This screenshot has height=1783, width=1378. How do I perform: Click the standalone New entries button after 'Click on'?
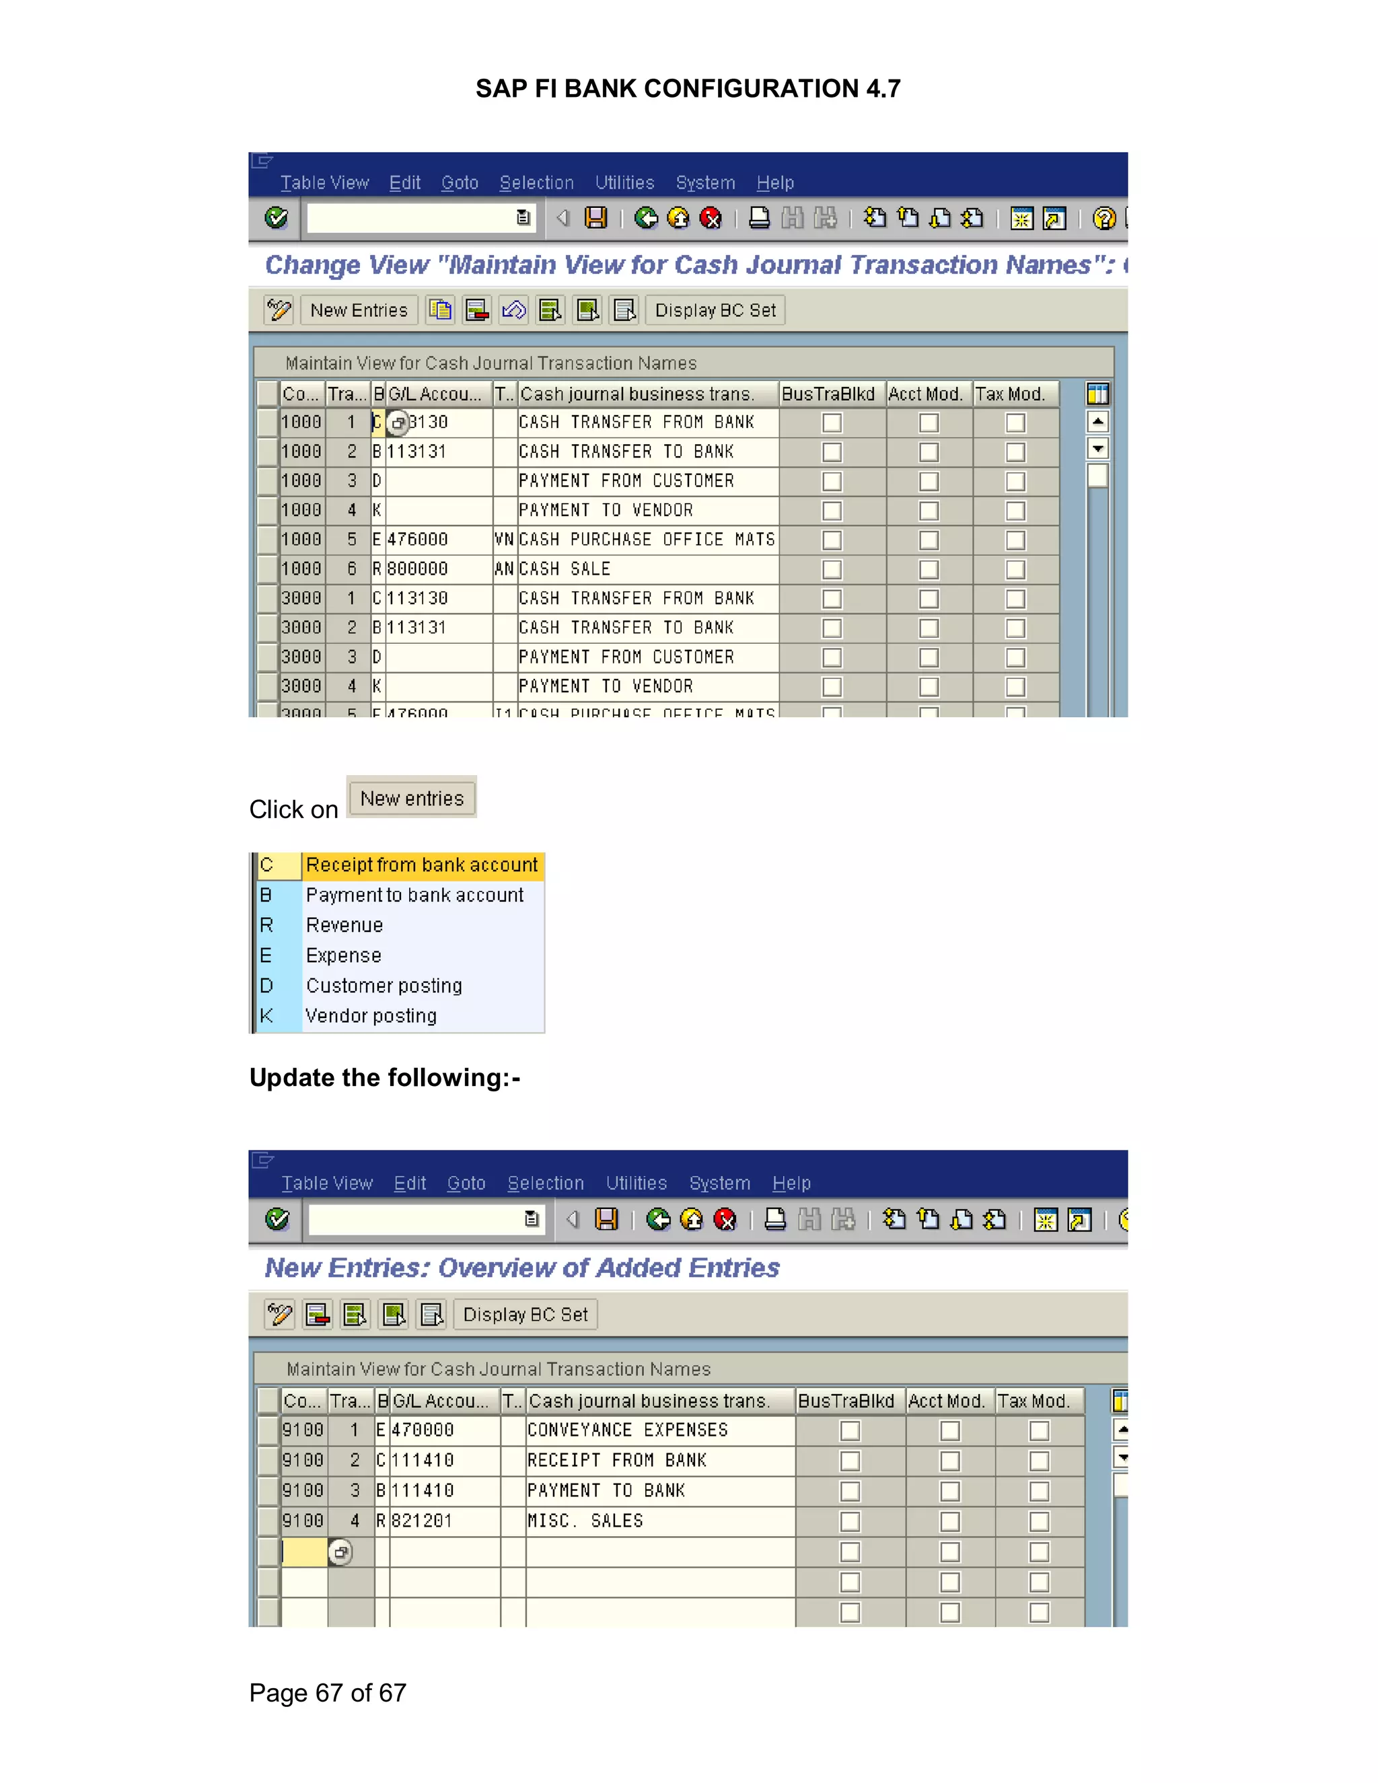(x=411, y=797)
